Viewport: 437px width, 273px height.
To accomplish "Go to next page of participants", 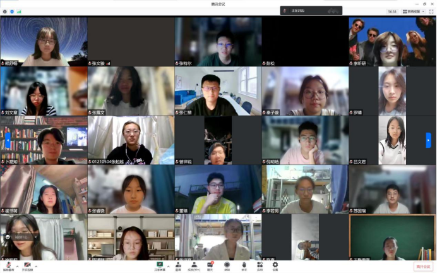I will coord(428,140).
